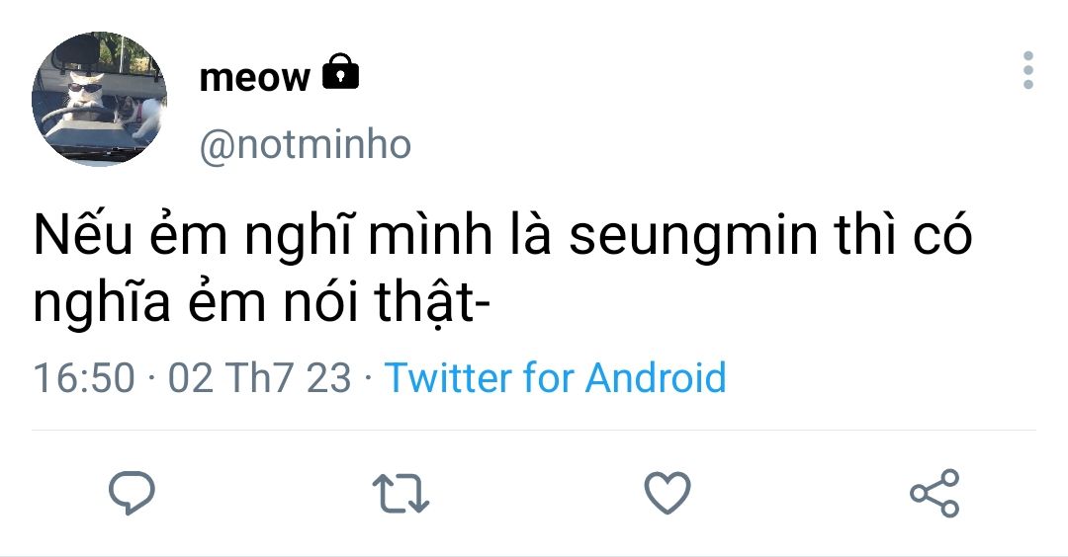Open the three-dot more options menu
The image size is (1068, 557).
tap(1028, 71)
